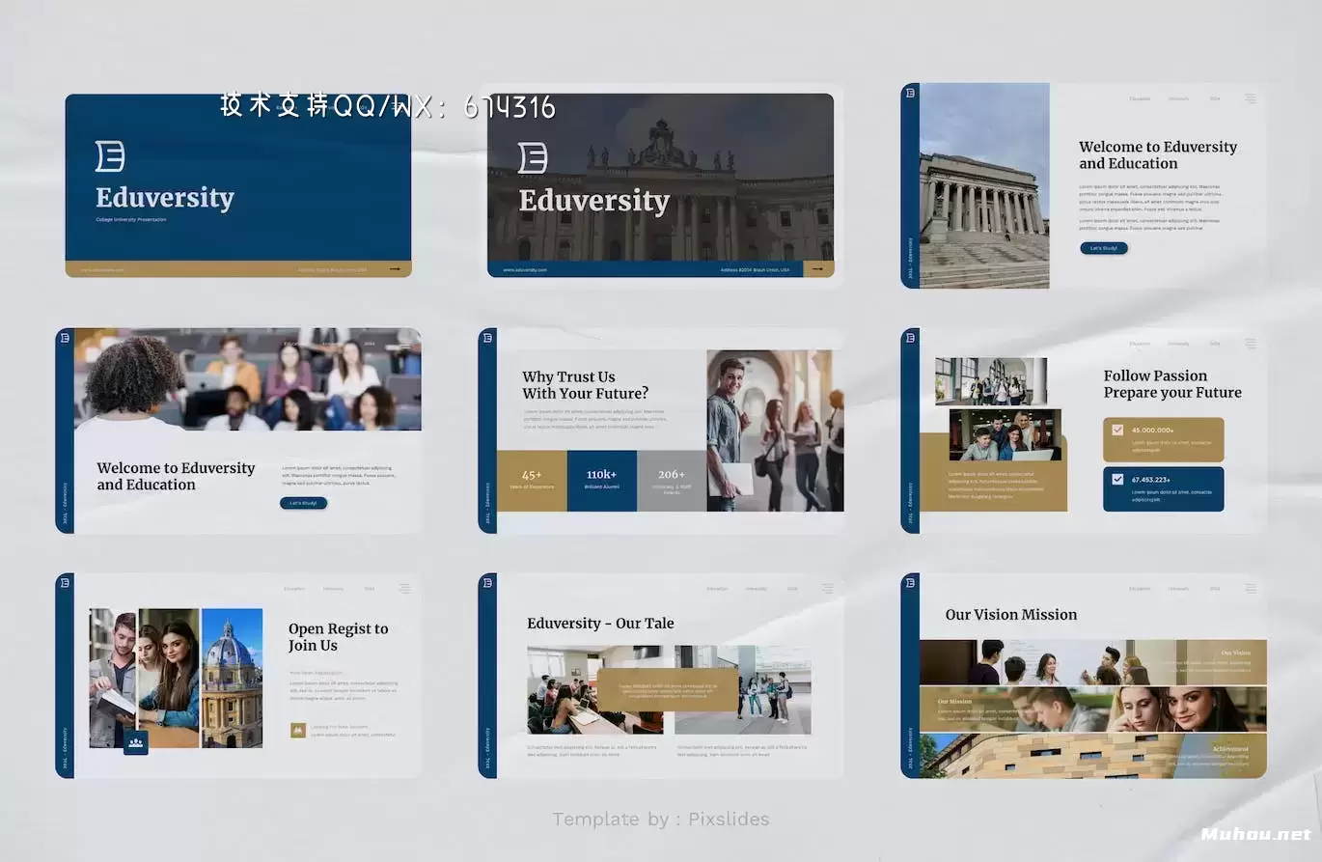Click the arrow icon on the blue cover slide's gold footer
Screen dimensions: 1322x862
point(395,269)
